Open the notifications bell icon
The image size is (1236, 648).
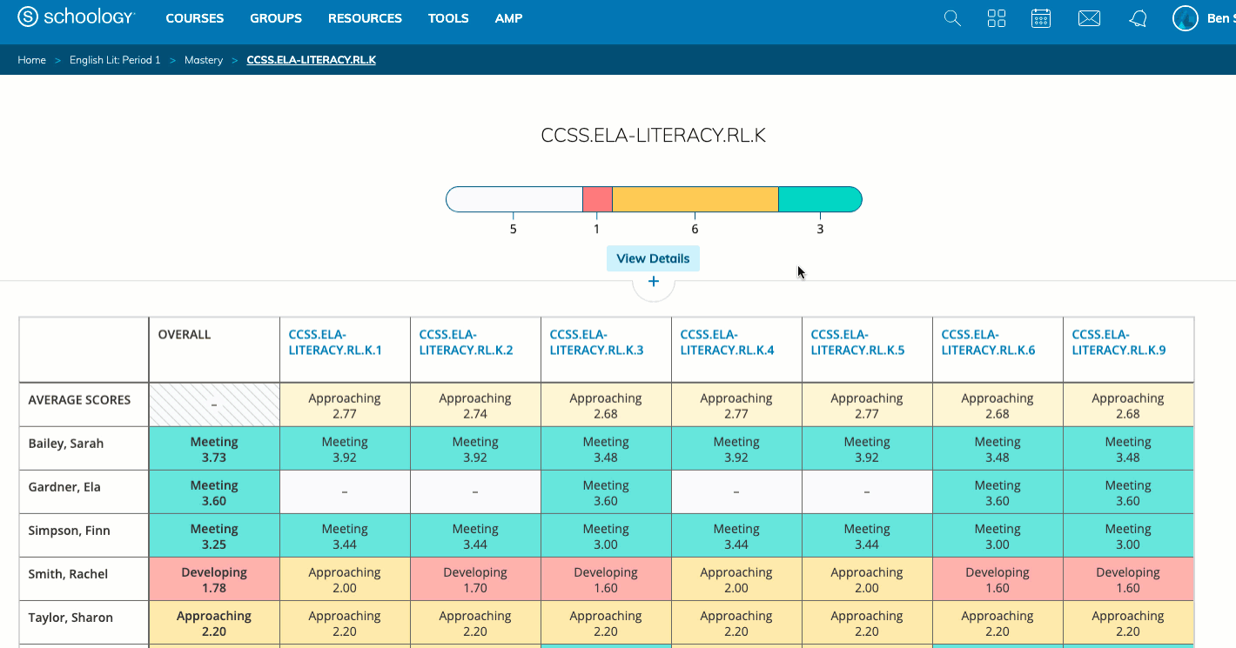point(1138,18)
